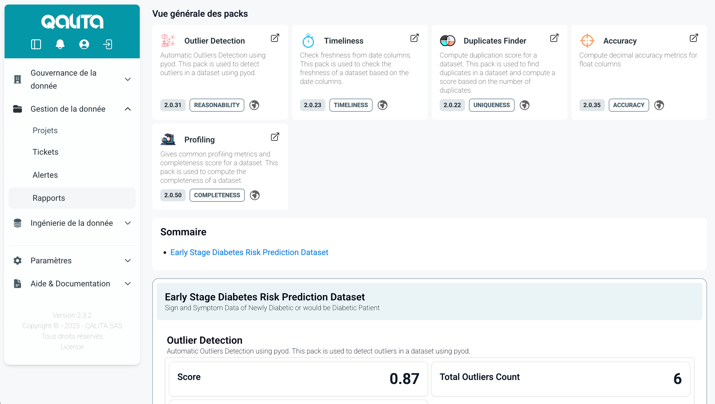
Task: Go to Projets menu item
Action: (x=45, y=130)
